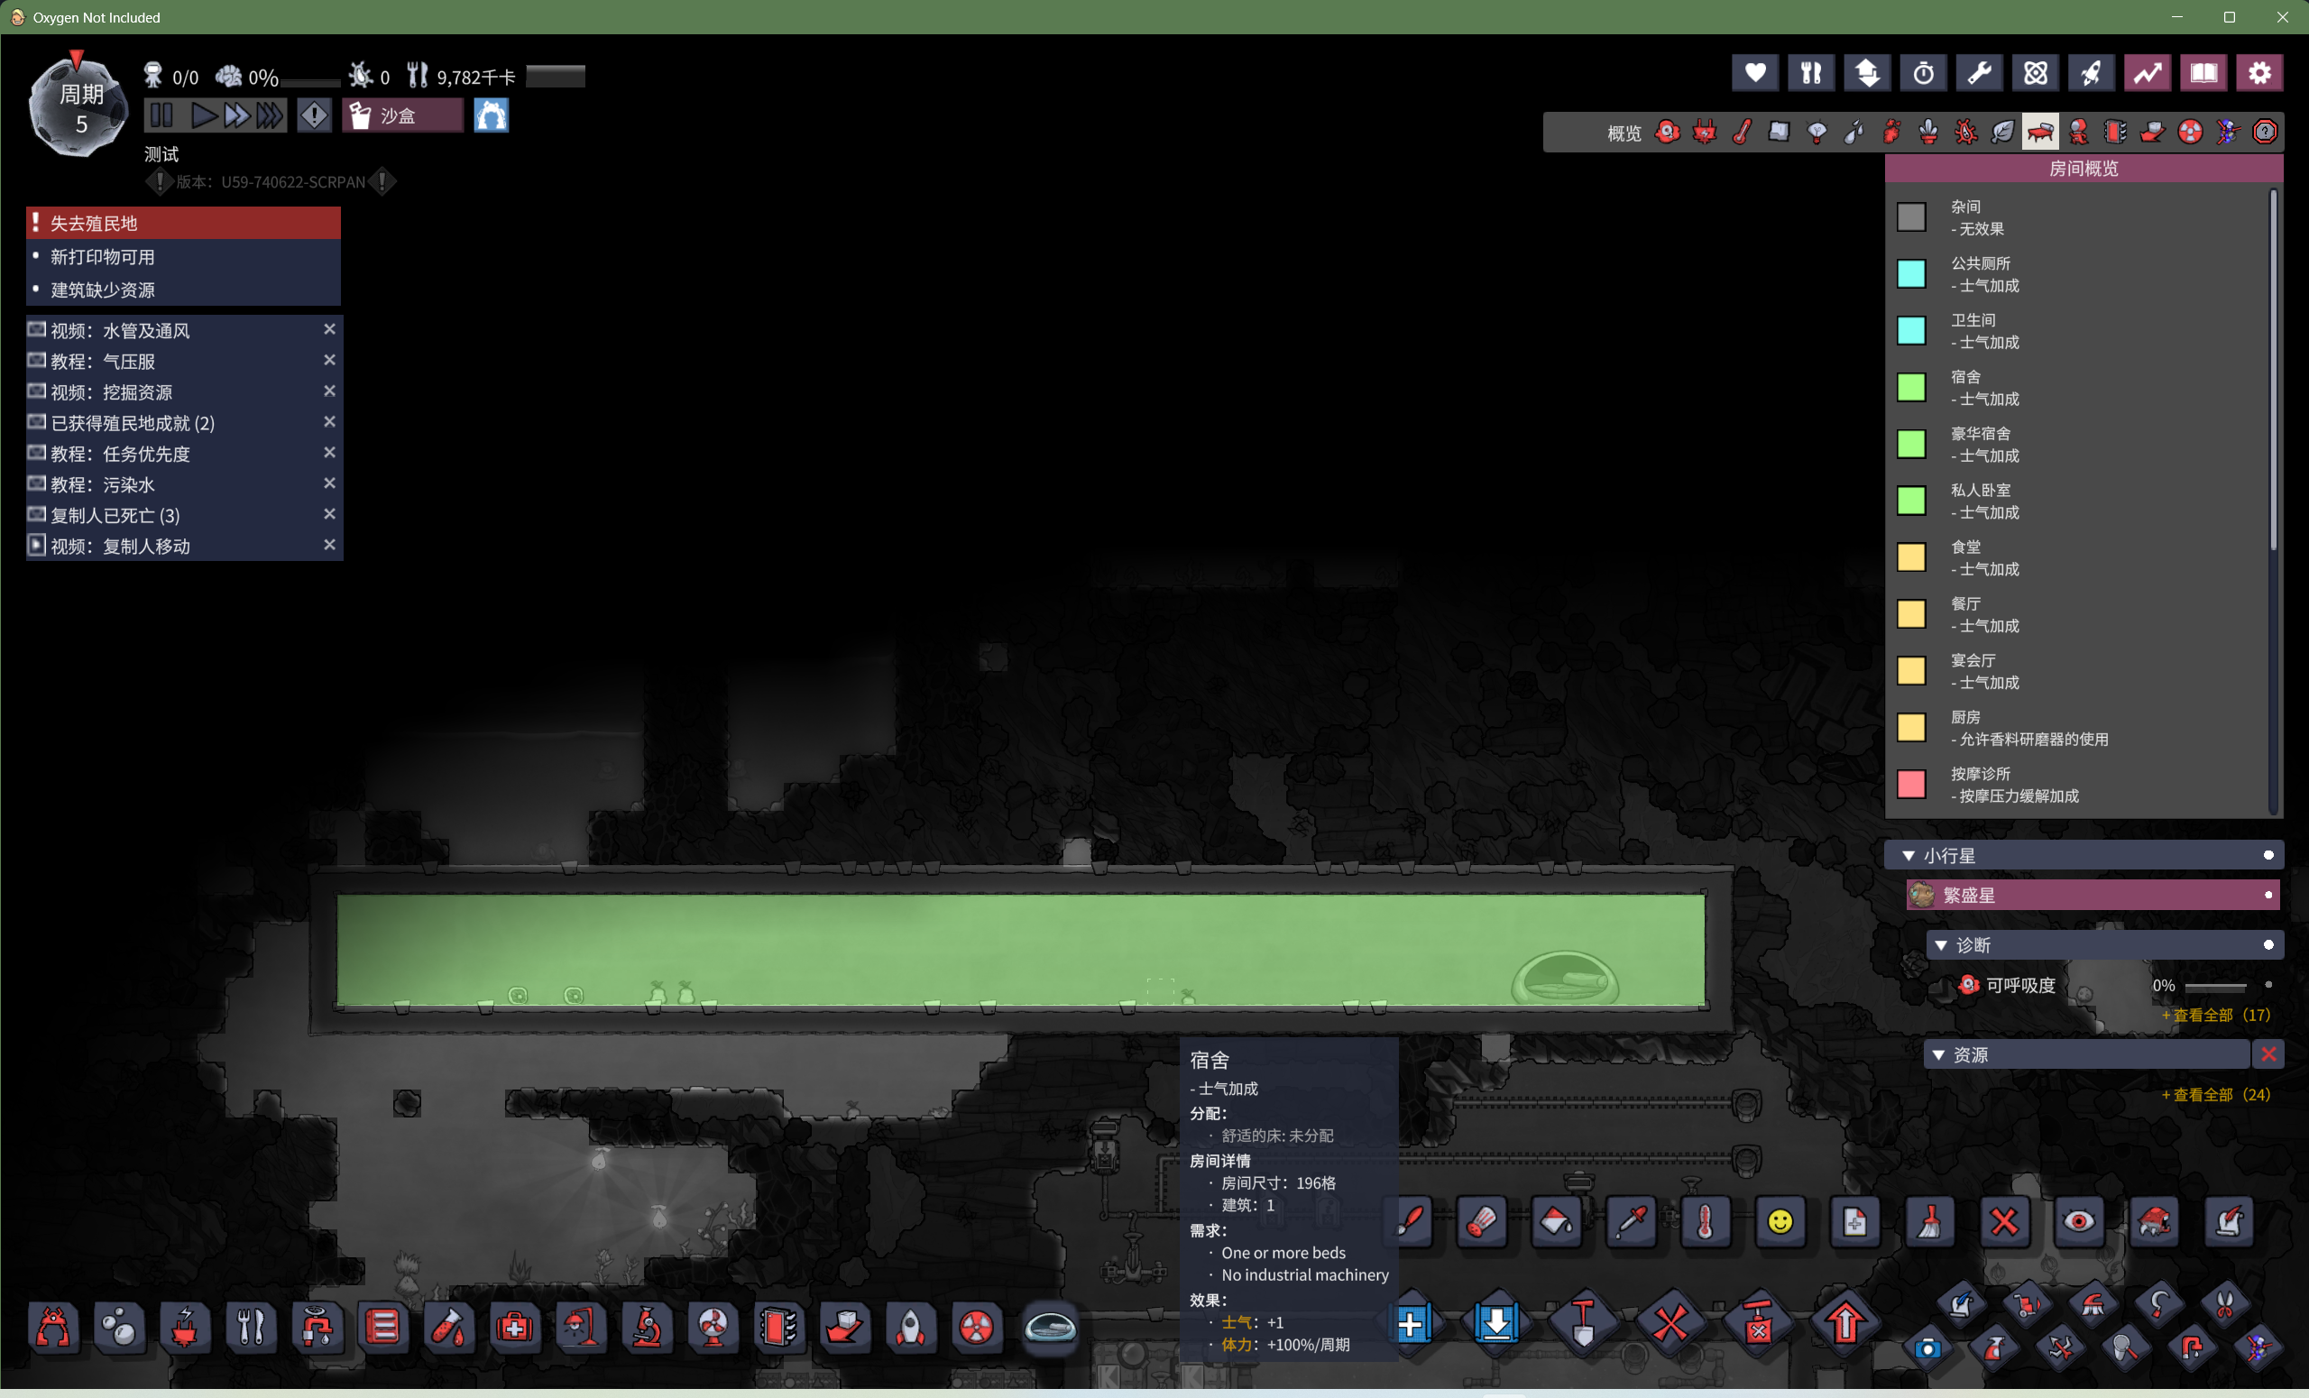Select the 繁盛星 asteroid row
Viewport: 2309px width, 1398px height.
point(2093,895)
